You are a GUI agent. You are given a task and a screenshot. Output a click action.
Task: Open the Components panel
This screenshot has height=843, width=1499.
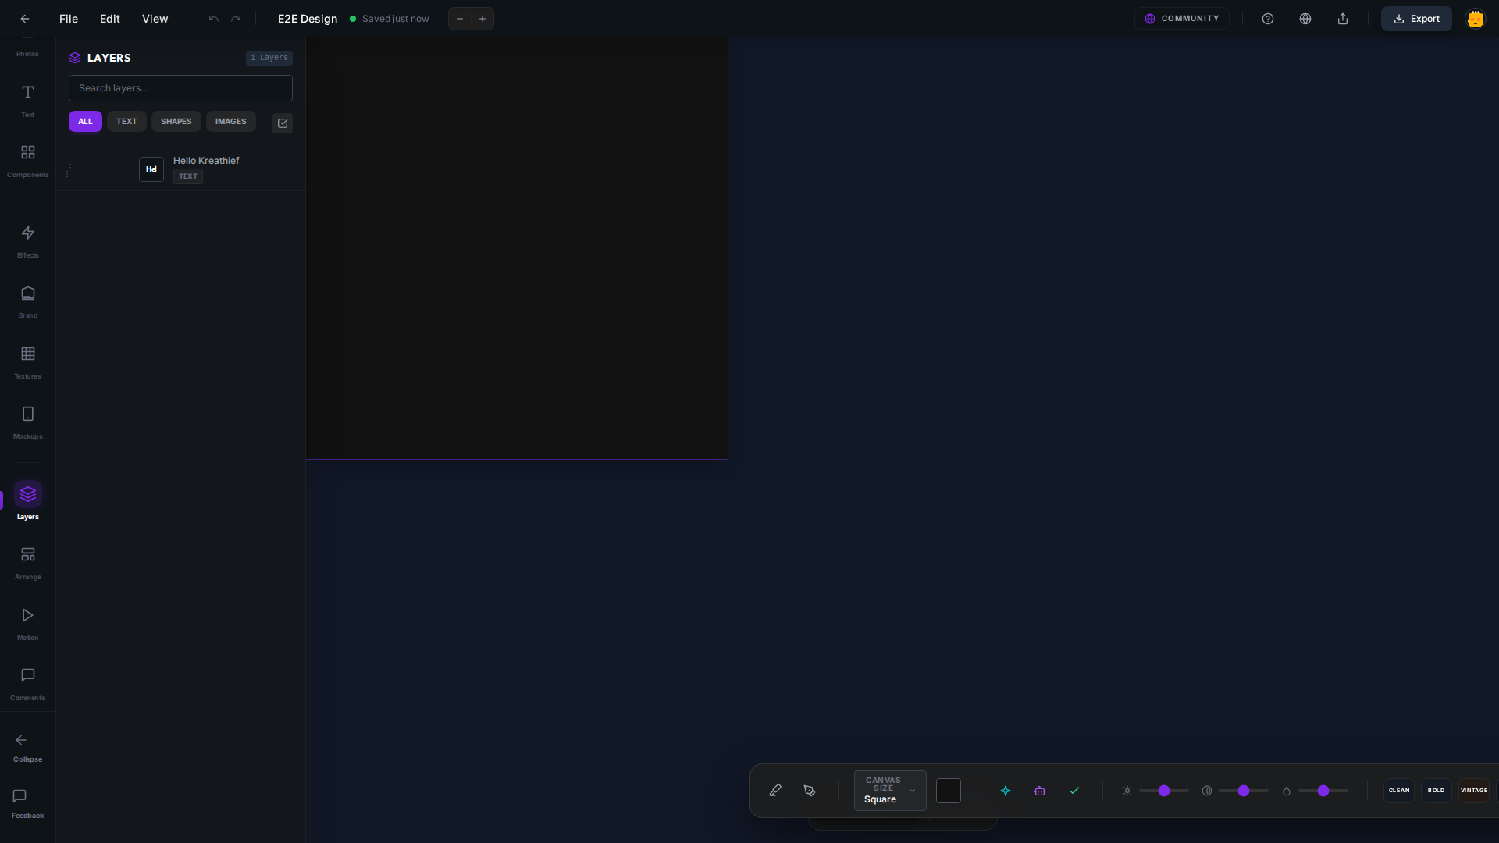27,162
